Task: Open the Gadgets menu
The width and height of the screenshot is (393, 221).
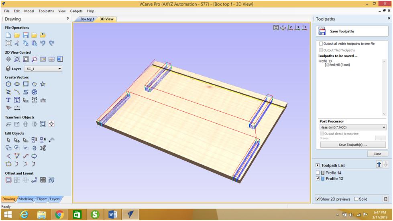Action: coord(76,11)
